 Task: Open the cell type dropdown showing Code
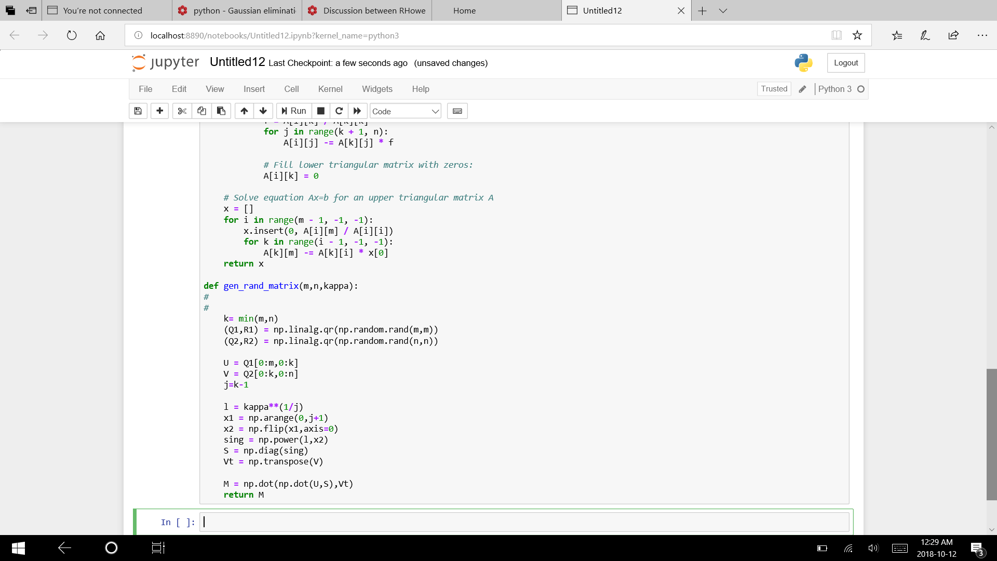(x=405, y=111)
